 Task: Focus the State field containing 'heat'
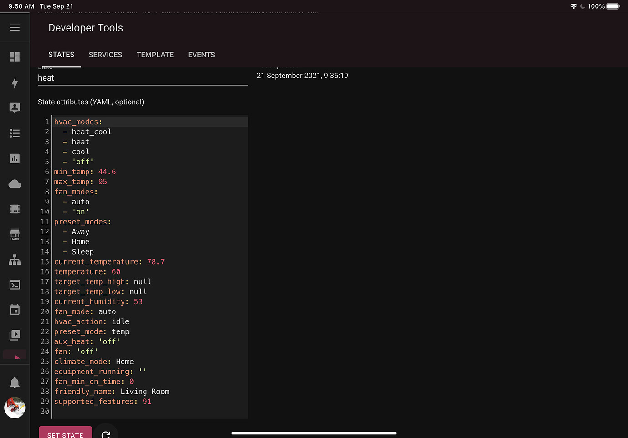[143, 78]
